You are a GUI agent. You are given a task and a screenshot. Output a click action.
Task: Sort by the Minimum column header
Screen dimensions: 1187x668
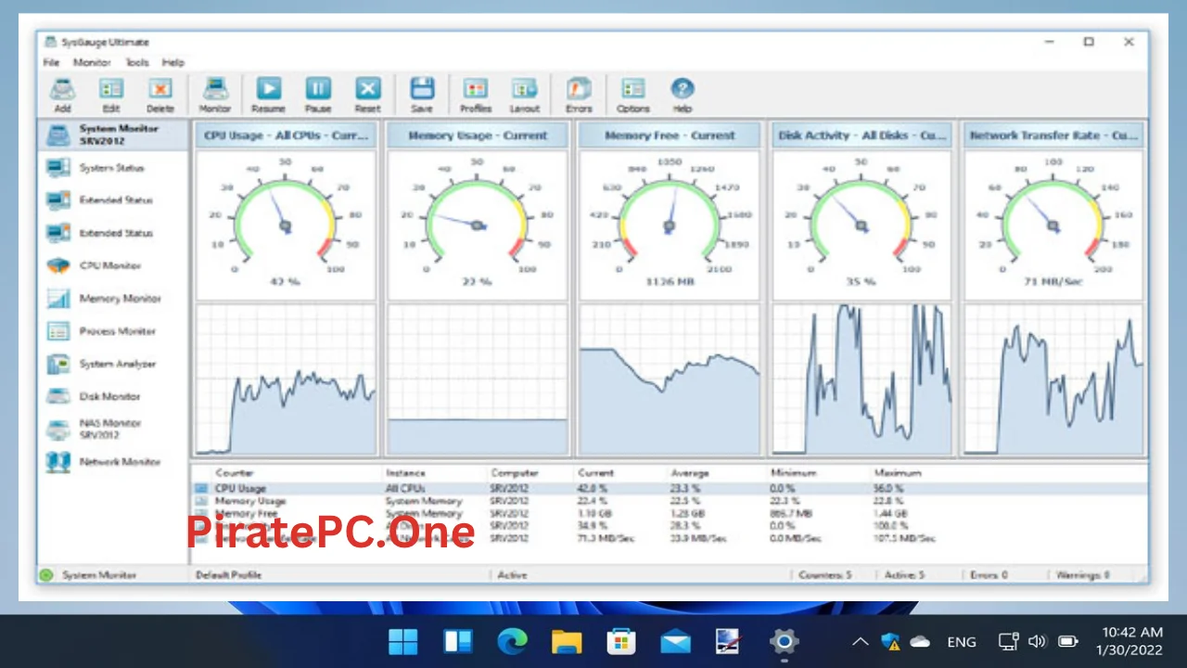click(x=793, y=473)
